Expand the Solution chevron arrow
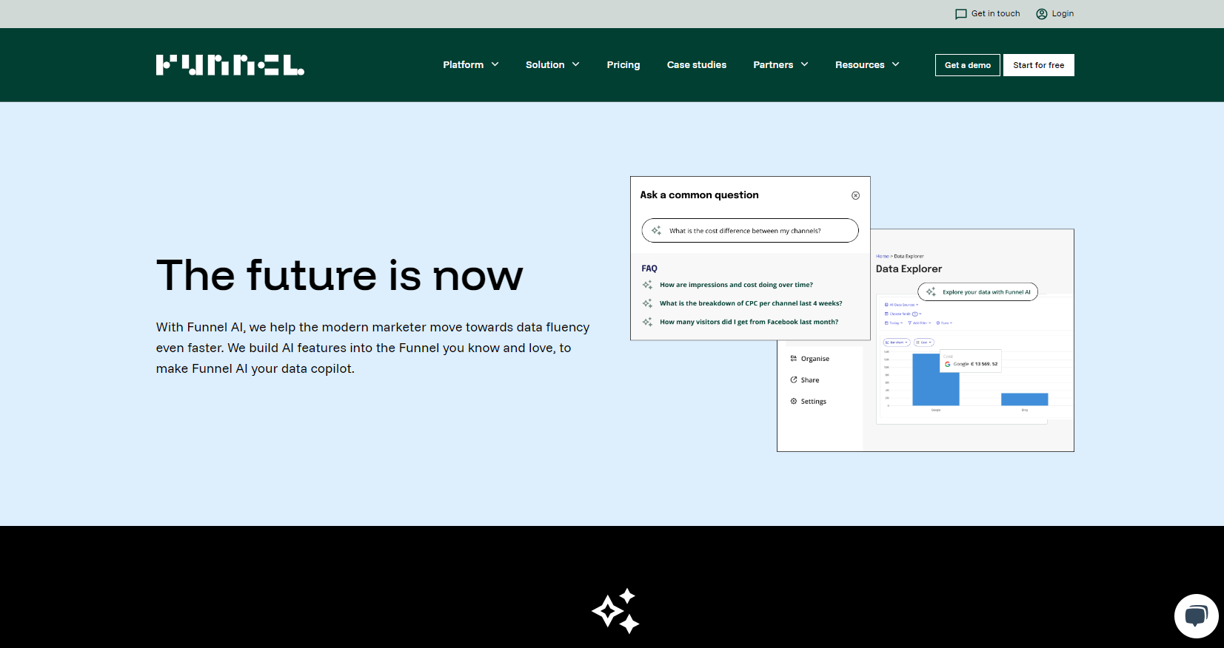 [x=575, y=65]
